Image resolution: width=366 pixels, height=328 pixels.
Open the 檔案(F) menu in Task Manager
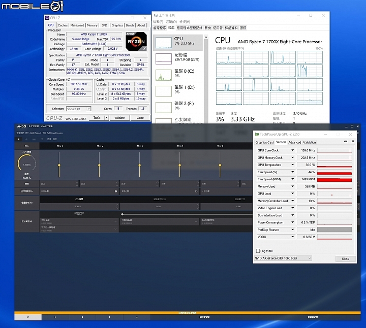[158, 22]
